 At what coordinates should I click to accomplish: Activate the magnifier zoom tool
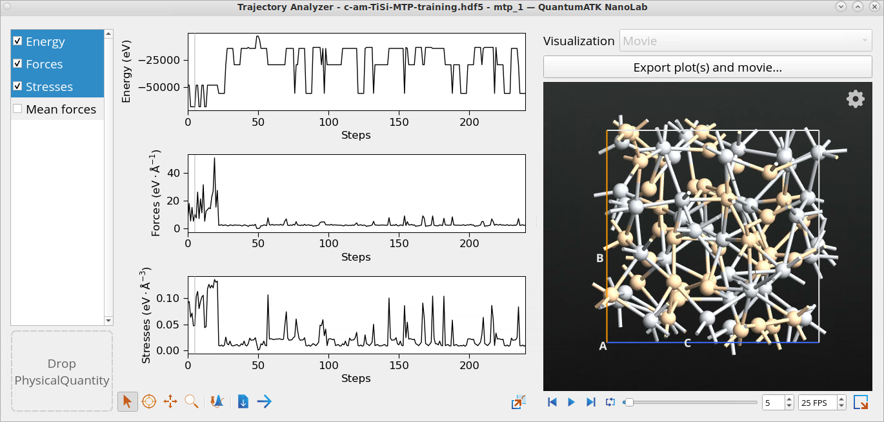(192, 401)
